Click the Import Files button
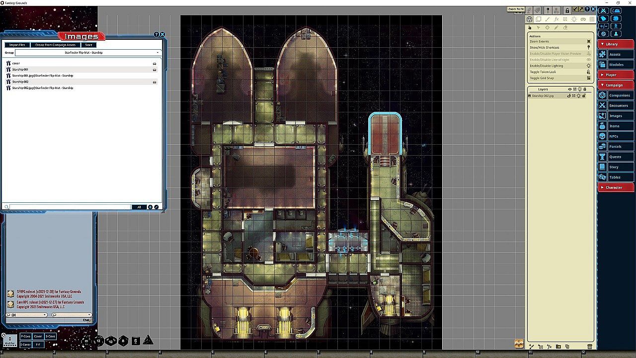 click(17, 45)
